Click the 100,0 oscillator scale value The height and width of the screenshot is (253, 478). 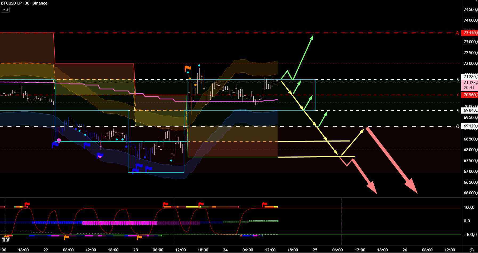pyautogui.click(x=469, y=207)
